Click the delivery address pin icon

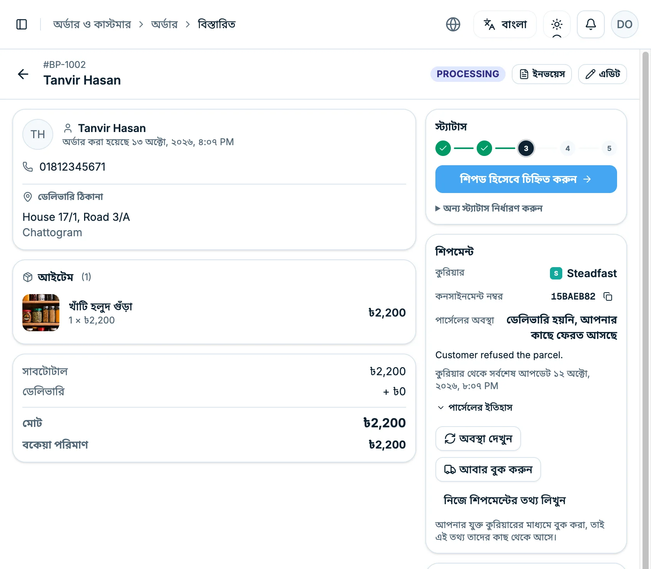click(28, 197)
